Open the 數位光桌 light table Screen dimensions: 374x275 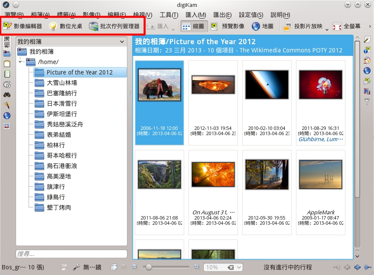pos(65,26)
